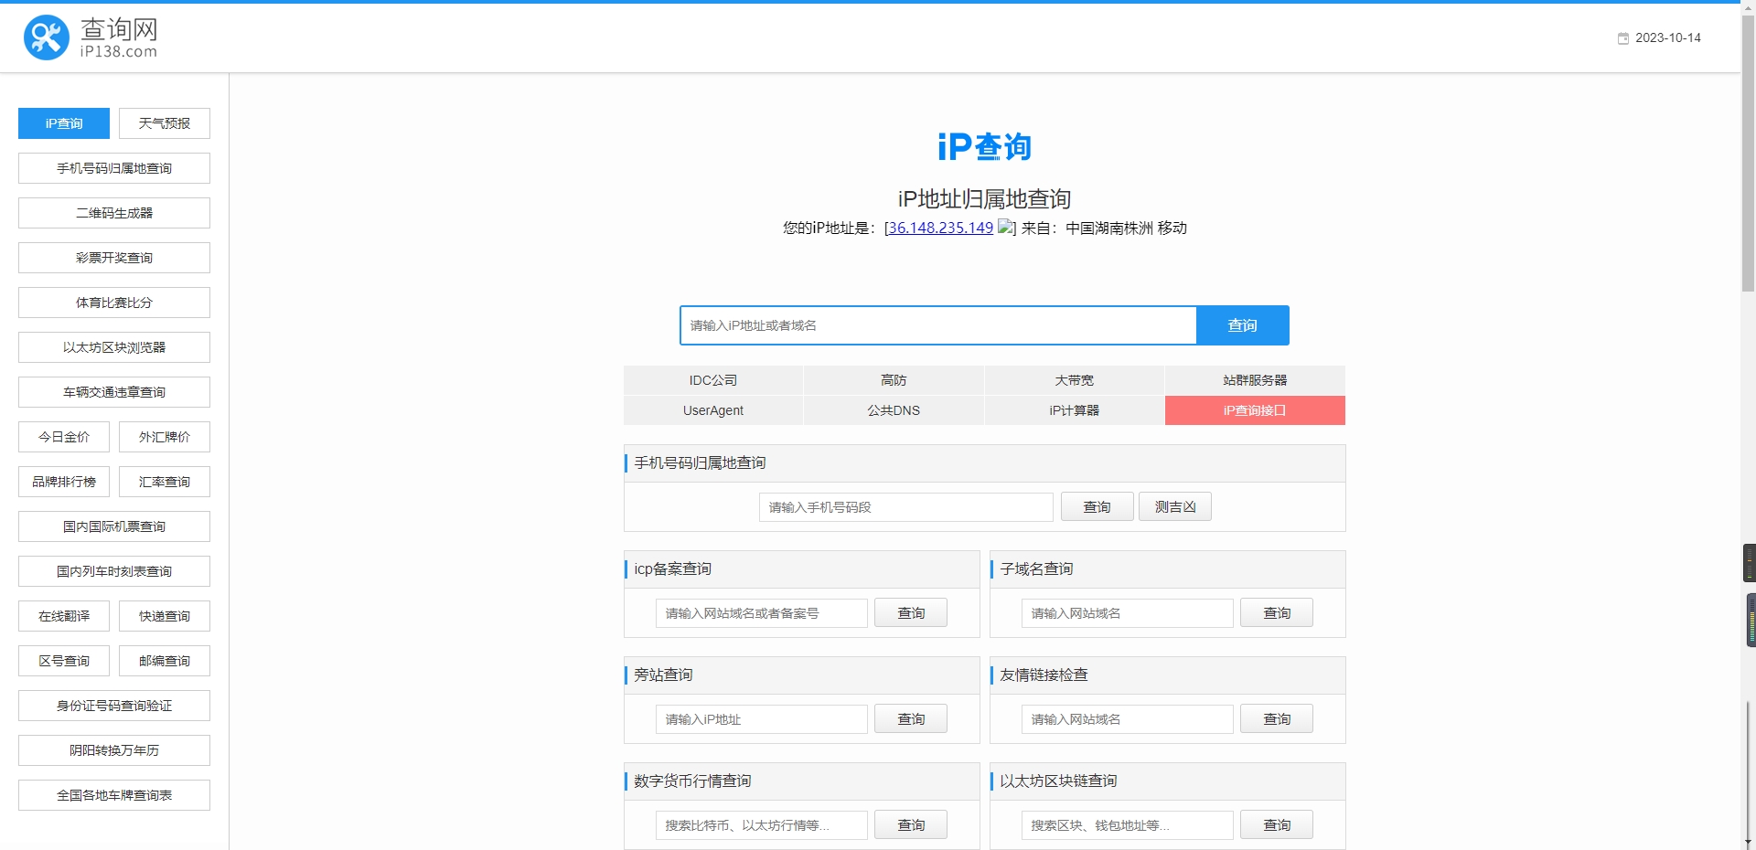Click 查询 button in 旁站查询 section
This screenshot has width=1756, height=850.
(911, 719)
